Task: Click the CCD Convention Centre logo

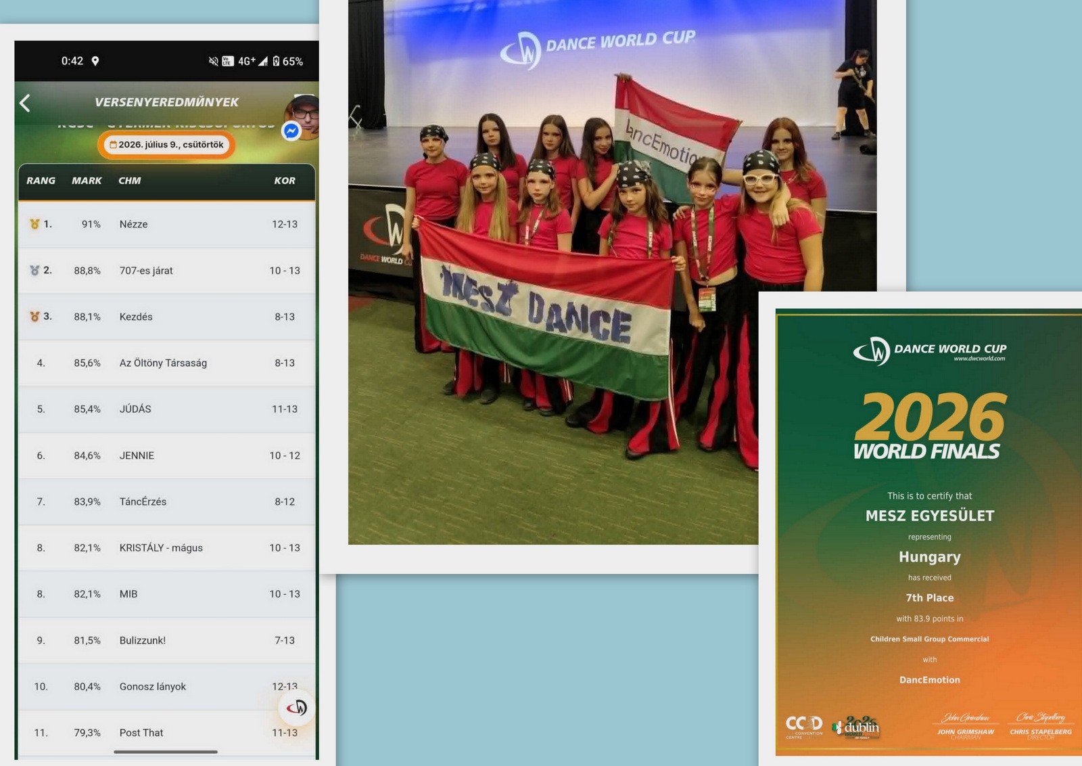Action: tap(804, 727)
